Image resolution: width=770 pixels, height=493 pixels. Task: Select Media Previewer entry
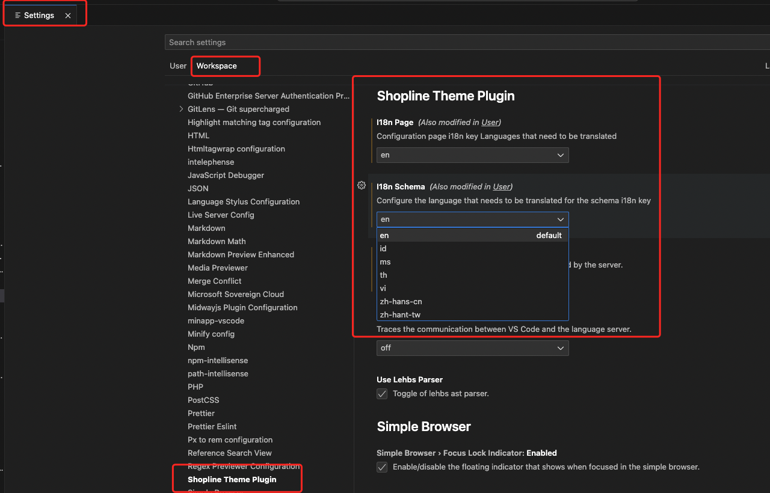point(218,268)
